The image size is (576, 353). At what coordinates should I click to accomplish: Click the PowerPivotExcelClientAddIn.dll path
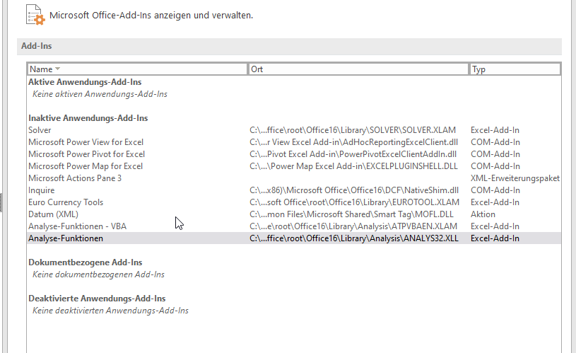pos(353,154)
